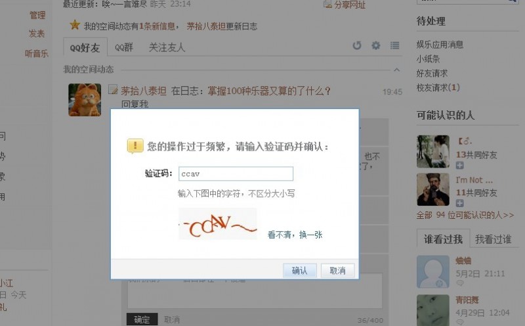The image size is (525, 326).
Task: Open 校友请求(1) pending item
Action: [x=438, y=87]
